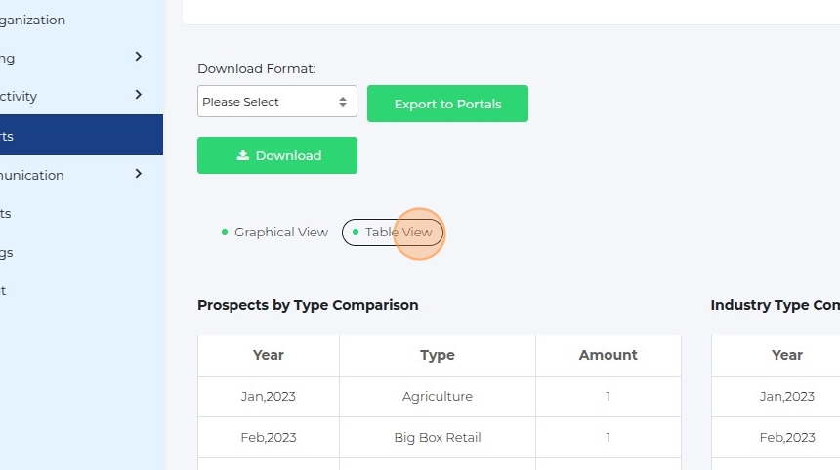Click the Type column header
The image size is (840, 470).
(438, 356)
